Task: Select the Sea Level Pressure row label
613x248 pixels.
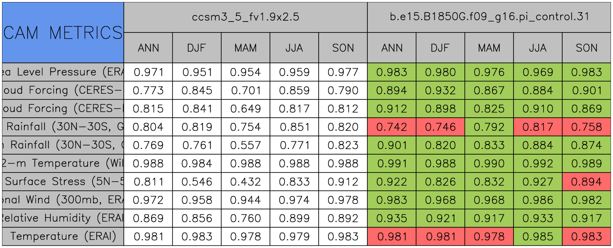Action: pos(63,72)
